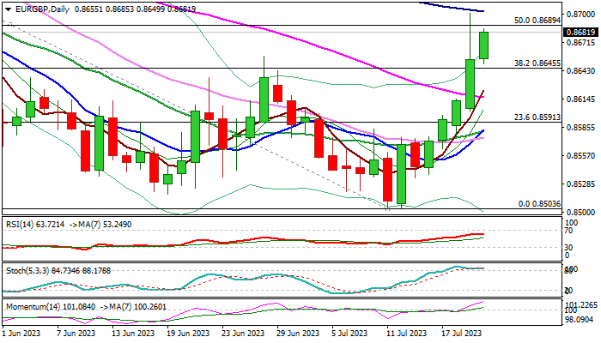Click the RSI 70 level axis label
601x343 pixels.
tap(568, 230)
